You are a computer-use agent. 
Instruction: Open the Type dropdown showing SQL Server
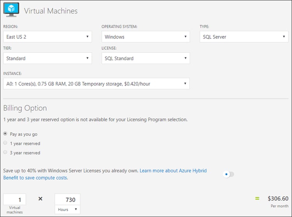[244, 36]
